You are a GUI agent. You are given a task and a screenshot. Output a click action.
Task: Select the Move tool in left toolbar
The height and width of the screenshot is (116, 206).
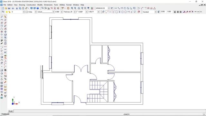click(5, 32)
